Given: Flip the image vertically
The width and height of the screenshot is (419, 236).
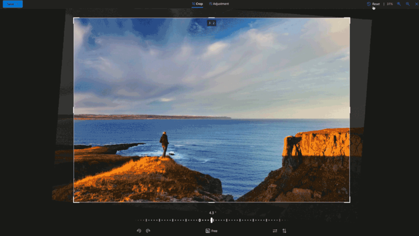Looking at the screenshot, I should point(284,231).
